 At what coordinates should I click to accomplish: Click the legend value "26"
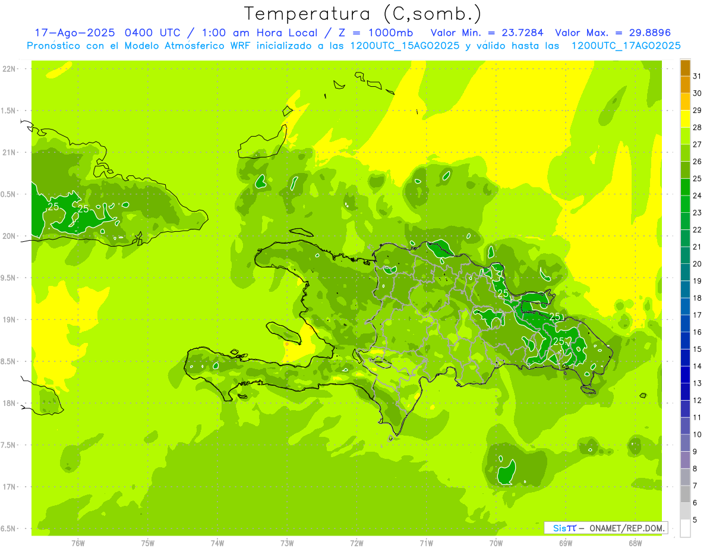click(698, 162)
